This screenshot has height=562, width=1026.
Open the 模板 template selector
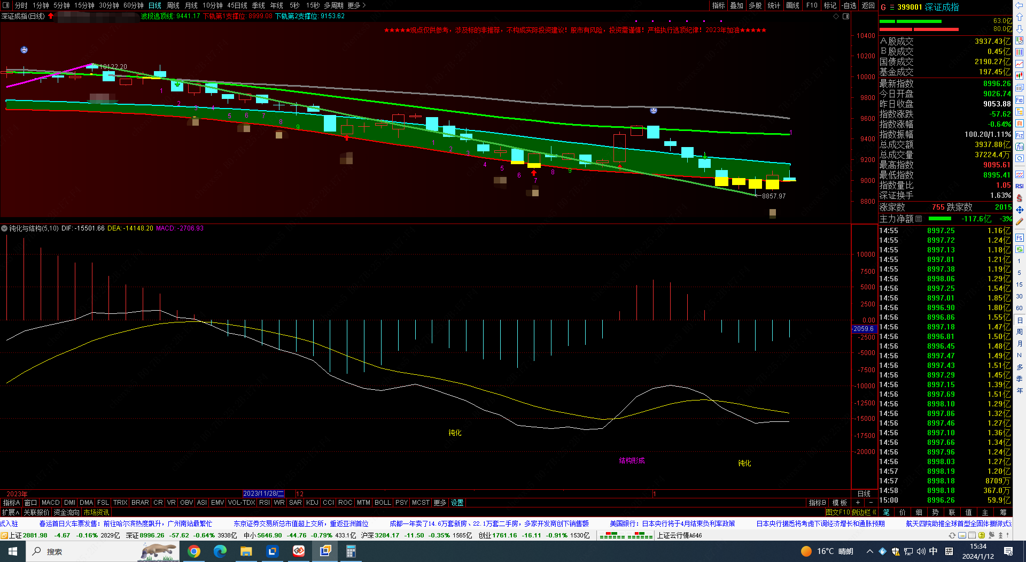[x=840, y=503]
